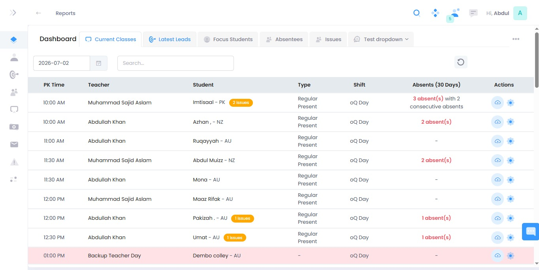Open the single person icon in sidebar

point(14,57)
